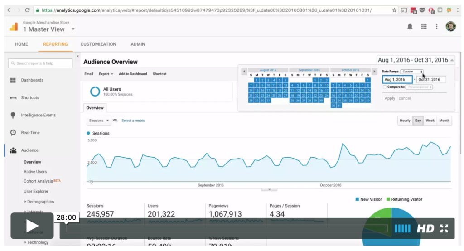This screenshot has width=464, height=251.
Task: Switch graph to Hourly view
Action: point(405,121)
